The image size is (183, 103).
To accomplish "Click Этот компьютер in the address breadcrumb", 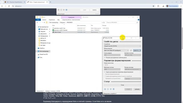I will [x=53, y=22].
